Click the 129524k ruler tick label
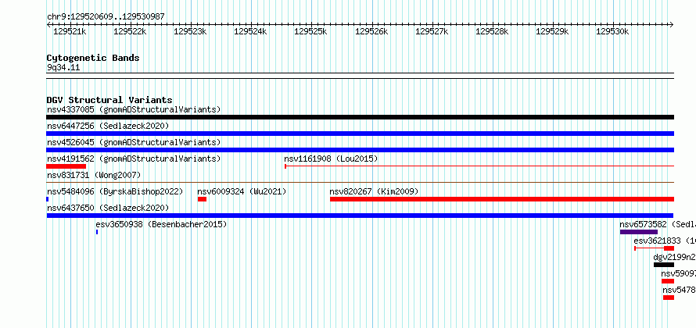 click(x=250, y=31)
